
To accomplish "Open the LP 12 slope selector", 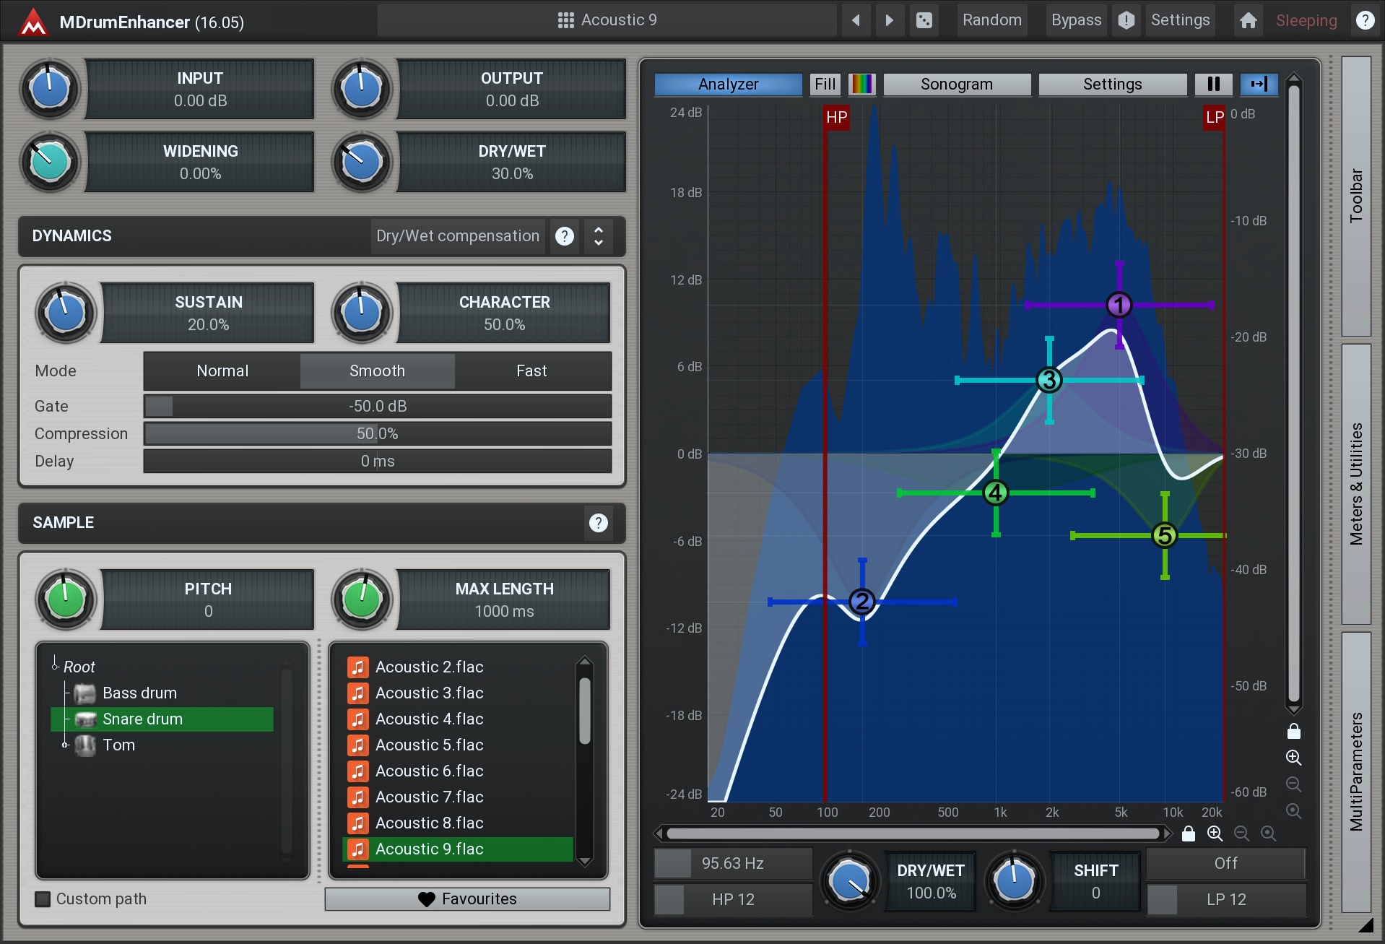I will tap(1226, 900).
